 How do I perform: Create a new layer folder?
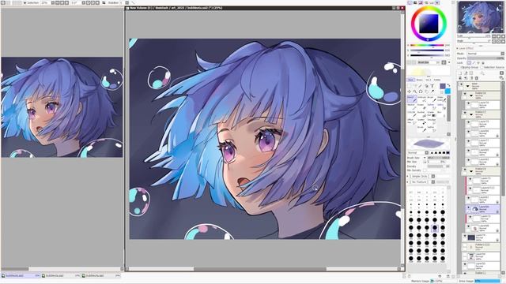(471, 73)
